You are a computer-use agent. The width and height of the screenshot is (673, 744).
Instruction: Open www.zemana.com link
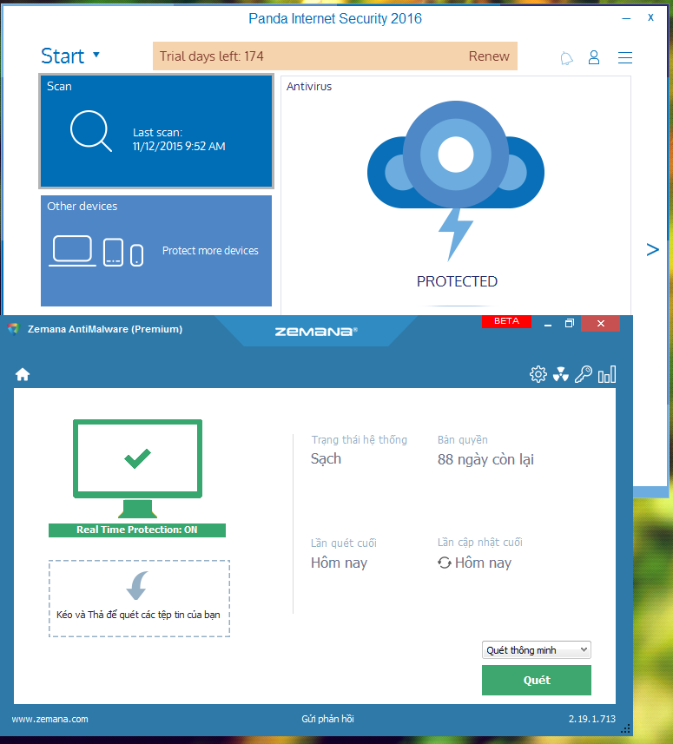tap(49, 719)
